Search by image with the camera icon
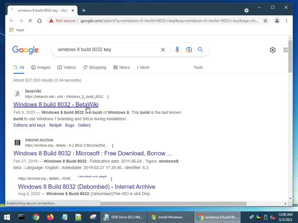Screen dimensions: 298x223 [189, 50]
